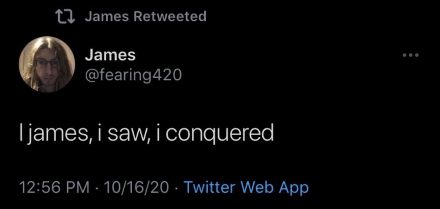This screenshot has width=440, height=209.
Task: Open the James display name link
Action: coord(110,55)
